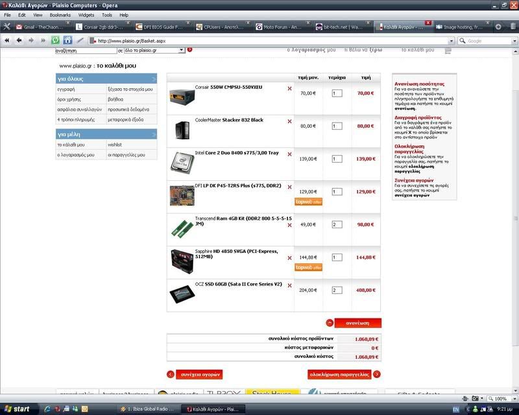This screenshot has width=519, height=415.
Task: Open the zoom 100% dropdown
Action: pyautogui.click(x=514, y=399)
